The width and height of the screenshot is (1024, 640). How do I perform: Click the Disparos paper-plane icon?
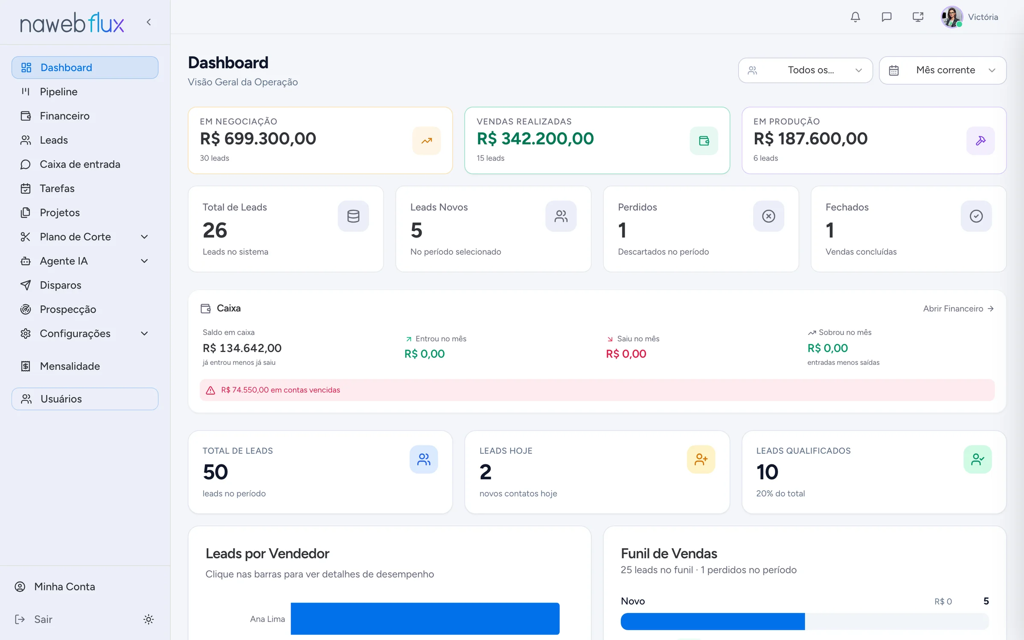[x=26, y=285]
